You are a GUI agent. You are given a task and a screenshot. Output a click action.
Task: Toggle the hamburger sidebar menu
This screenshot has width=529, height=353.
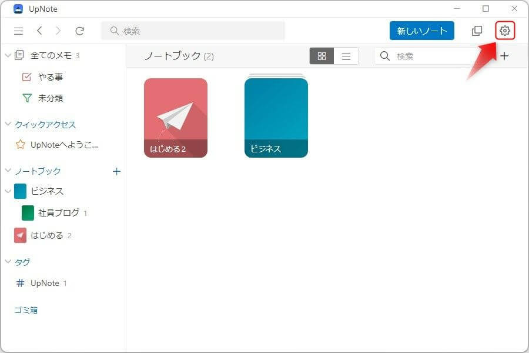coord(19,31)
